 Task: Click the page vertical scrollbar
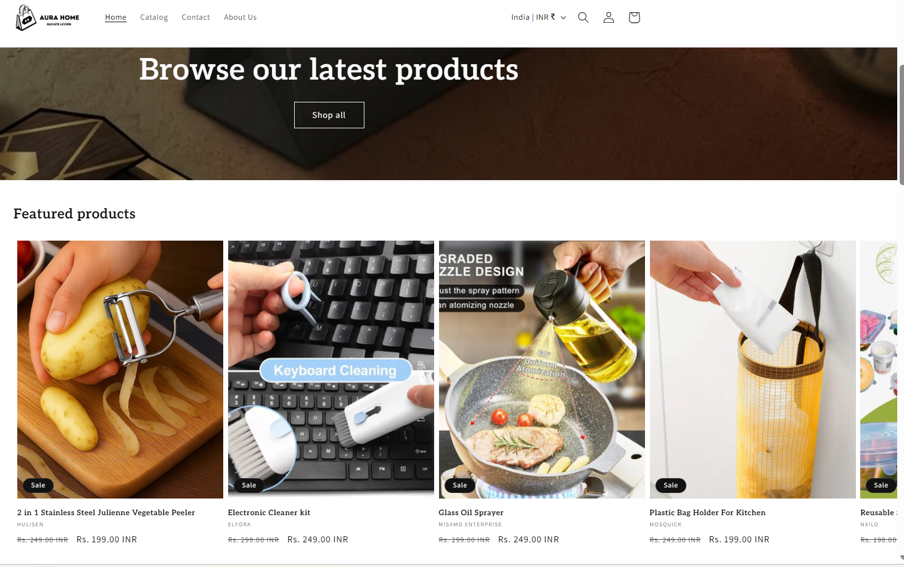(901, 123)
